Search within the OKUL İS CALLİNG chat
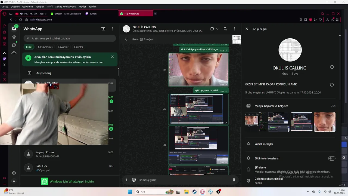 click(x=225, y=29)
